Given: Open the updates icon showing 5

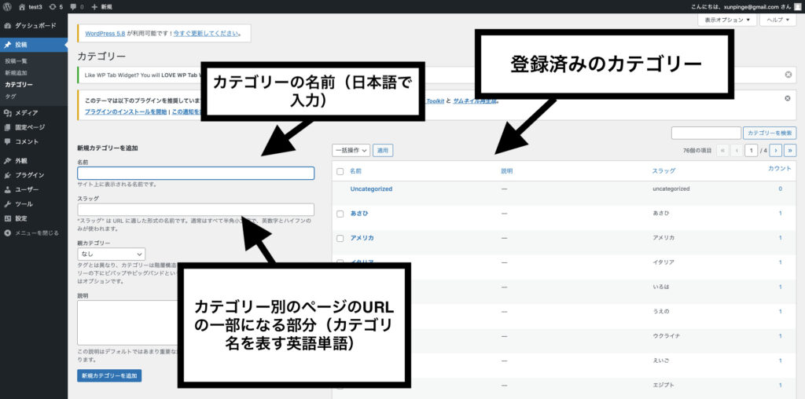Looking at the screenshot, I should click(x=53, y=6).
